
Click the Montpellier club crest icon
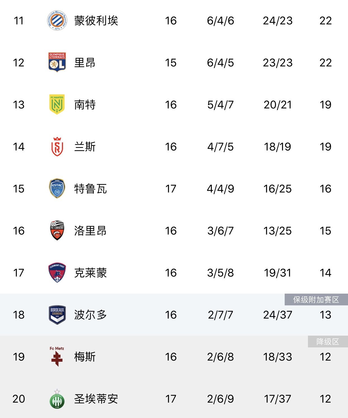coord(57,20)
